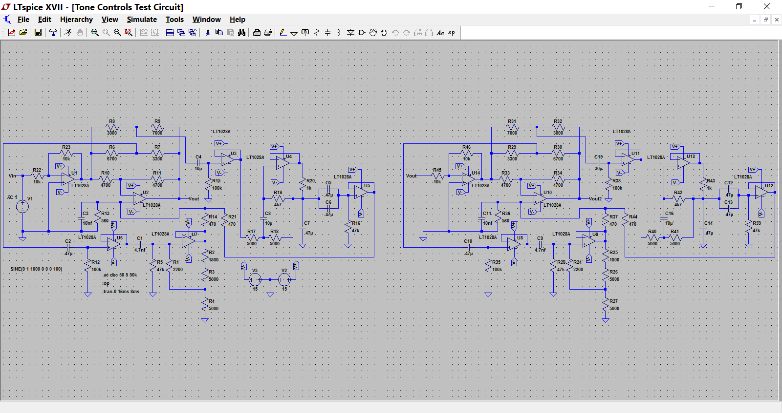Select voltage source V3 symbol
Screen dimensions: 782x413
tap(255, 280)
